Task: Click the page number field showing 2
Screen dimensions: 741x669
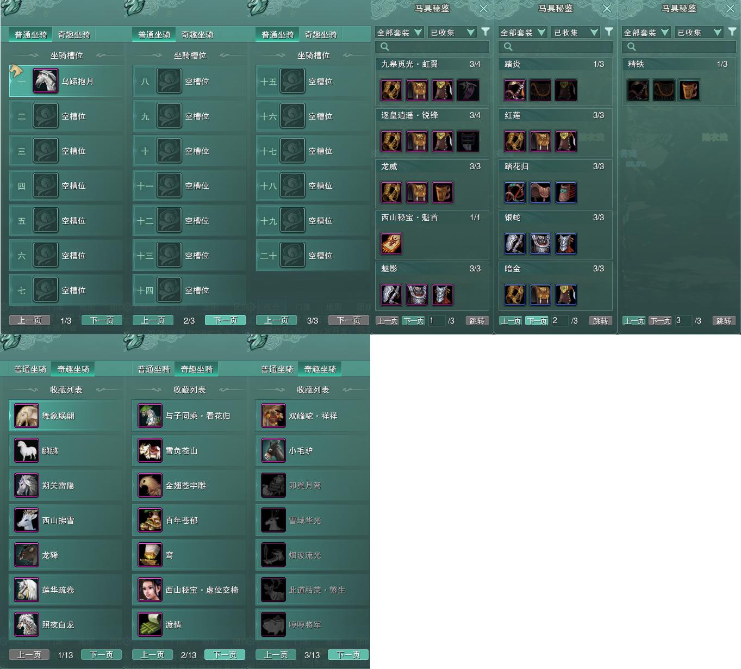Action: (x=559, y=321)
